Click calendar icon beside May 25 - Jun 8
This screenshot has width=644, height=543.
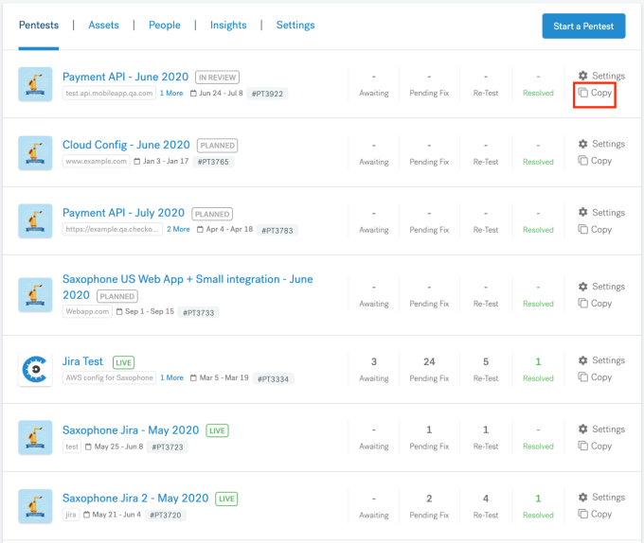point(88,447)
